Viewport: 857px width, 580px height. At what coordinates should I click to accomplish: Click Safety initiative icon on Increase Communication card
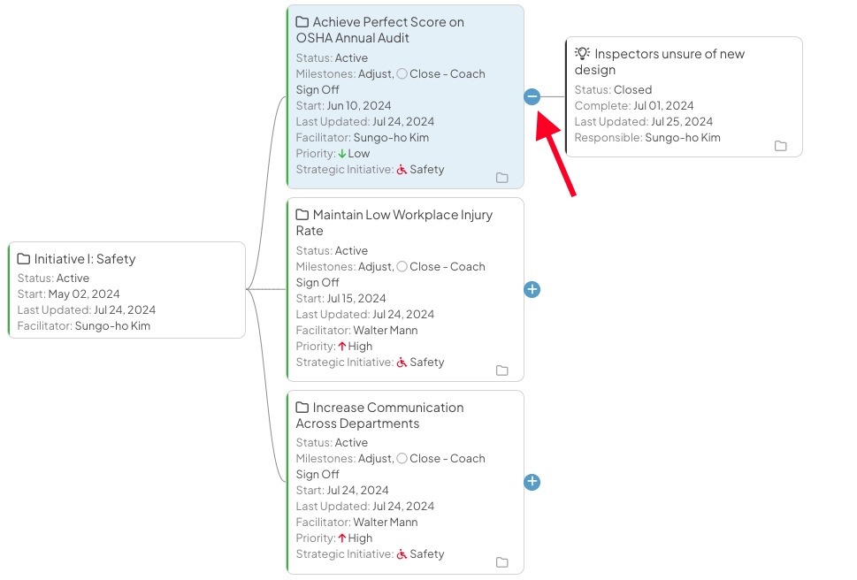[x=402, y=553]
